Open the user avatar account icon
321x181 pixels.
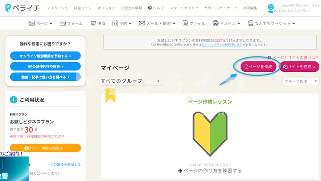[x=271, y=8]
